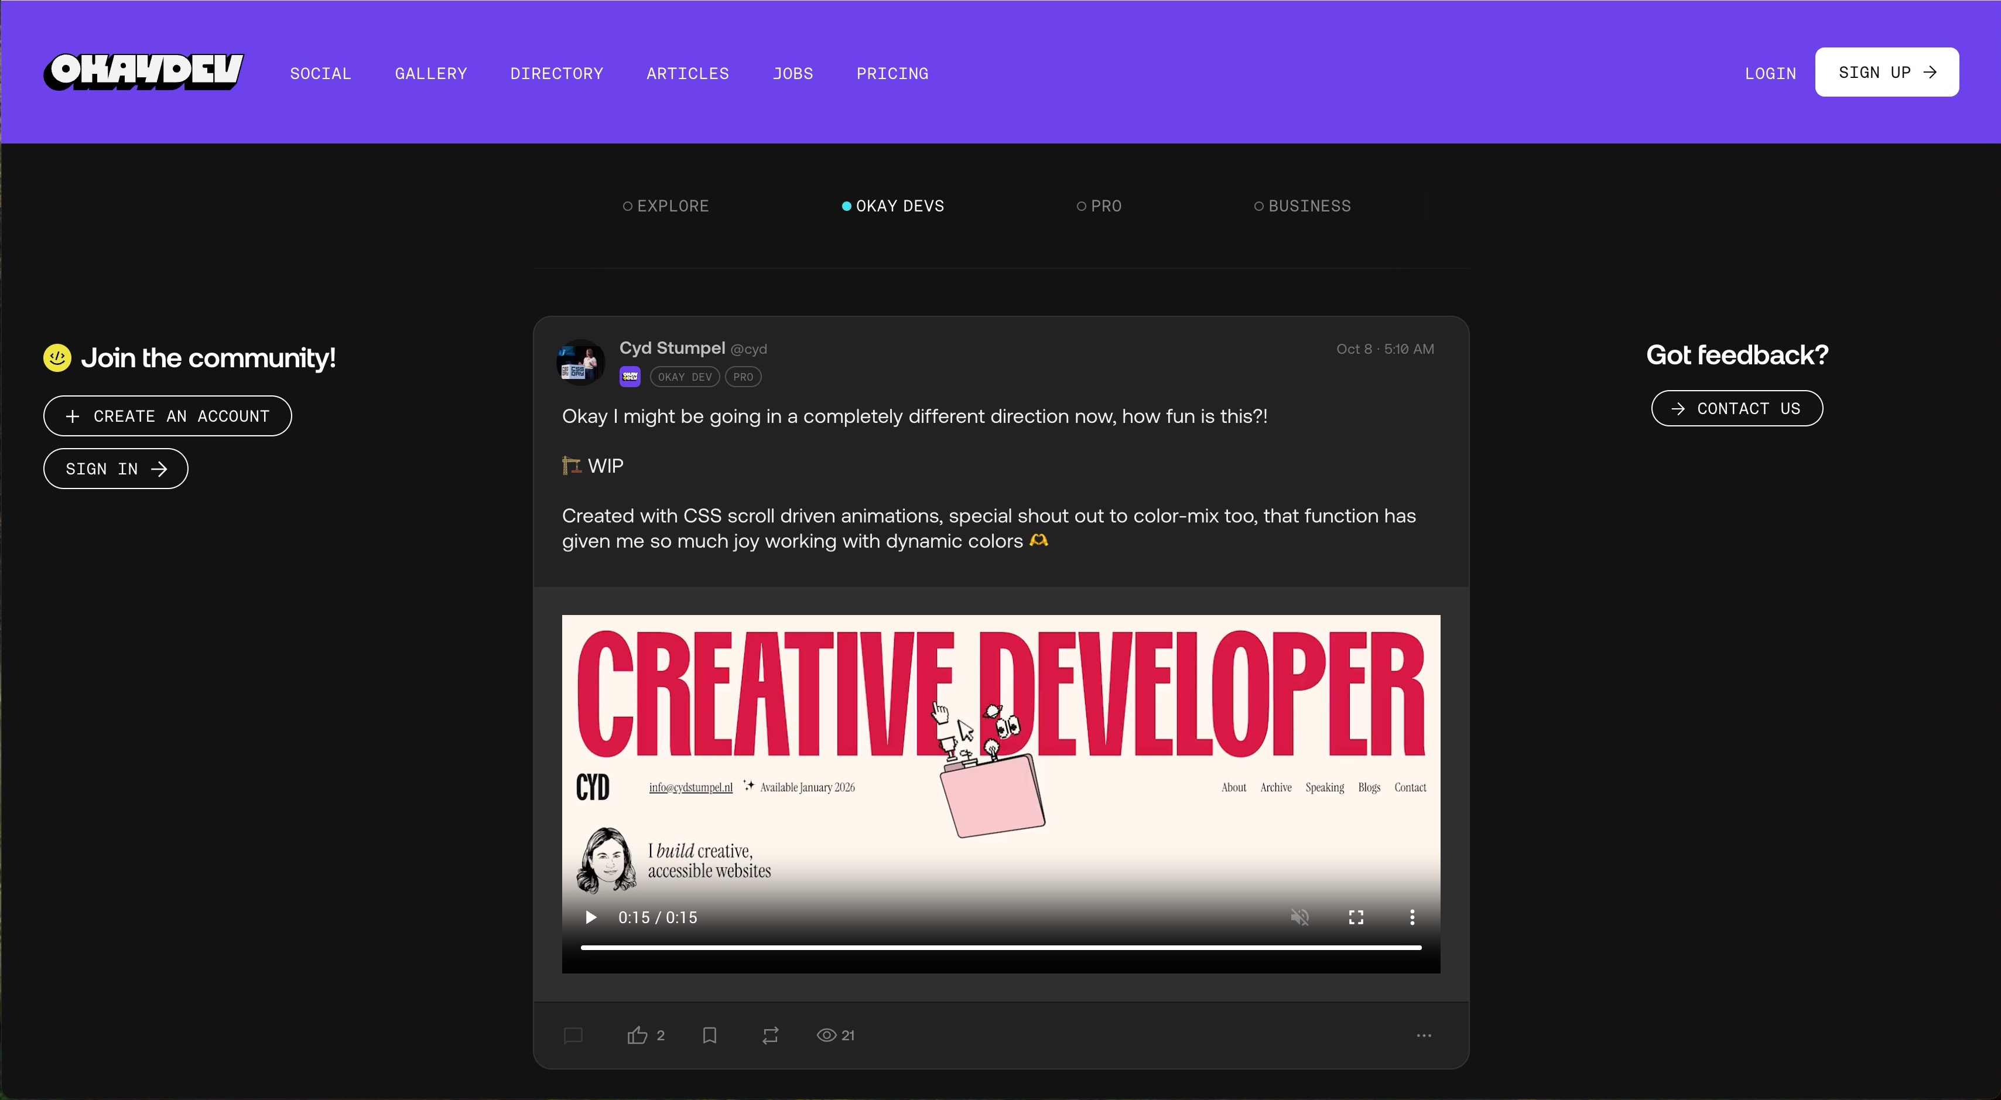This screenshot has height=1100, width=2001.
Task: Select the Explore feed radio option
Action: 666,206
